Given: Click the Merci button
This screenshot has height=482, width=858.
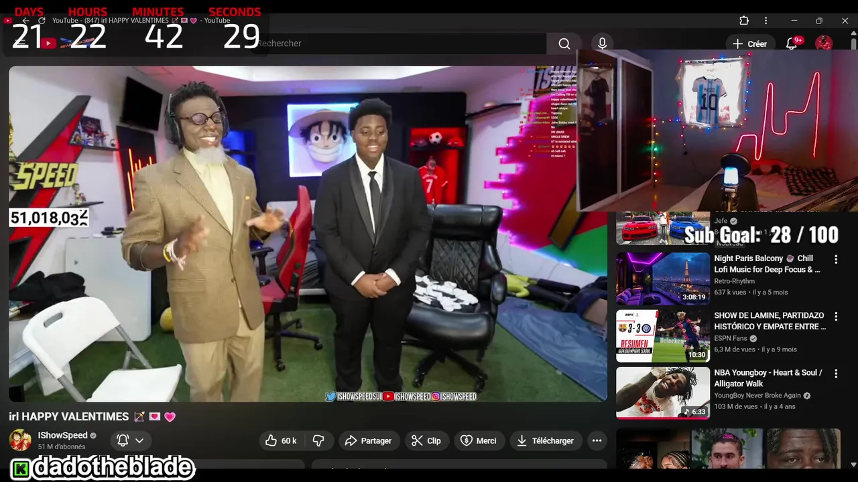Looking at the screenshot, I should coord(479,440).
